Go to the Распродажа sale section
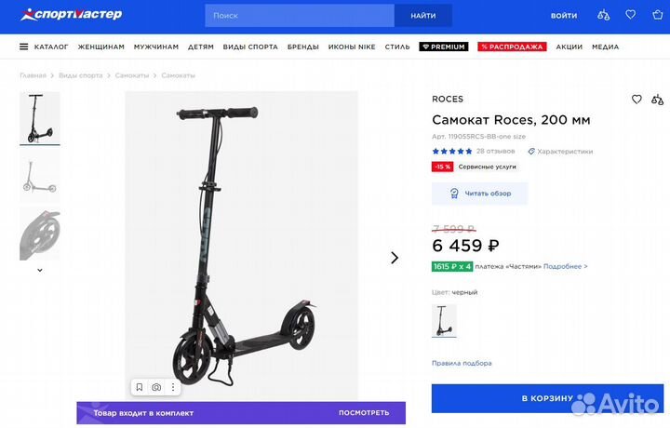The image size is (670, 428). (511, 47)
